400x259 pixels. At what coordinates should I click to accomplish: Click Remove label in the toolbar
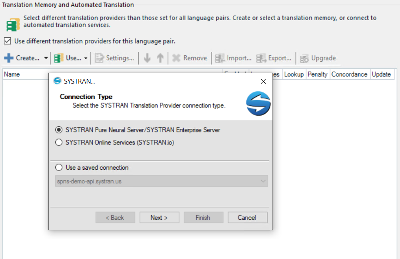pos(195,58)
